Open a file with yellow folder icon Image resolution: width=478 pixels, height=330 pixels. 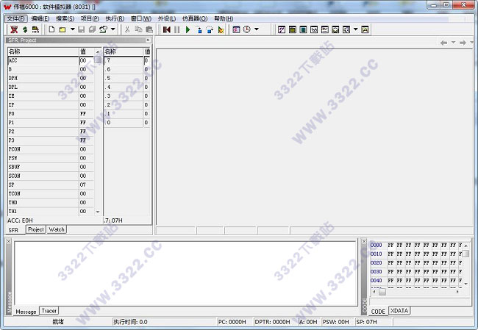pos(63,29)
